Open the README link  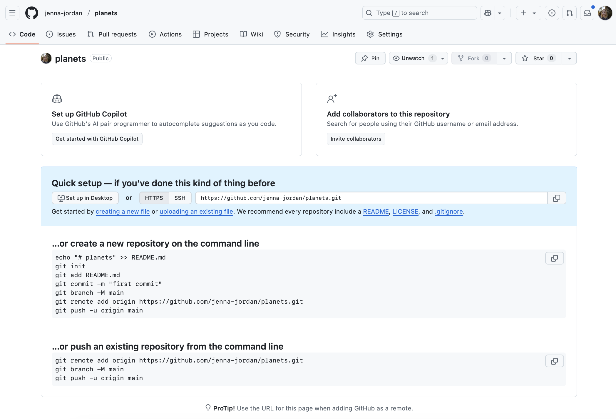coord(376,212)
